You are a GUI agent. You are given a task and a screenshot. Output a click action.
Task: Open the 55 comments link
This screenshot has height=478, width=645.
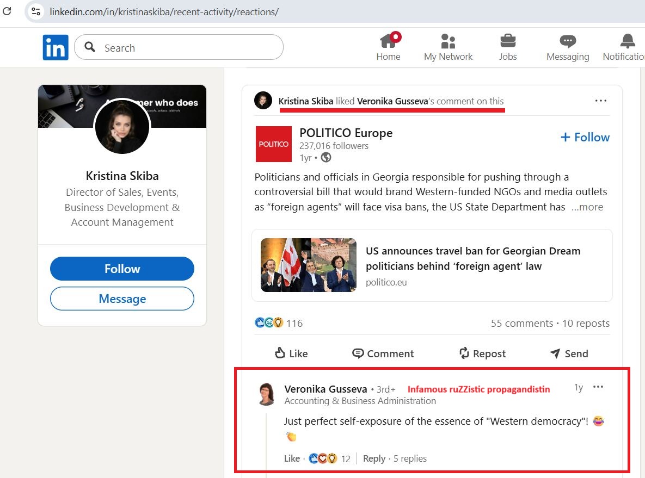(x=521, y=324)
